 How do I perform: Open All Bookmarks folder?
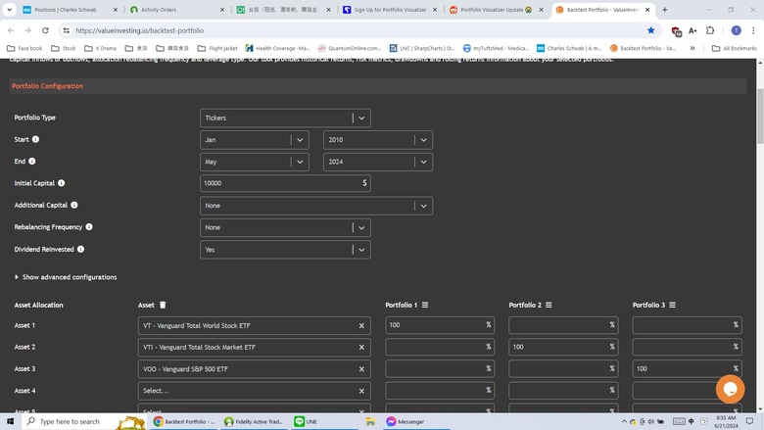[735, 48]
